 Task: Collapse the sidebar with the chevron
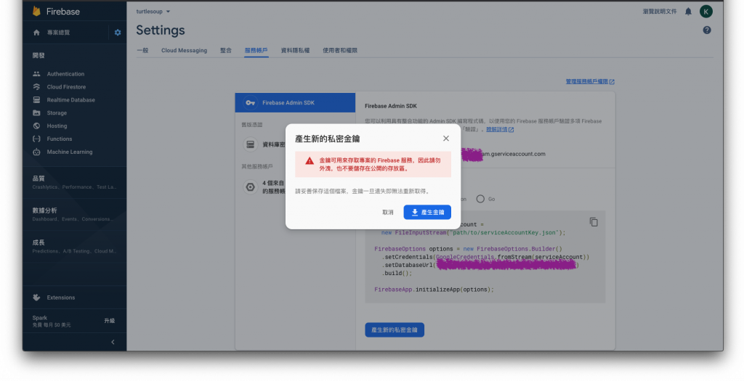[x=113, y=342]
